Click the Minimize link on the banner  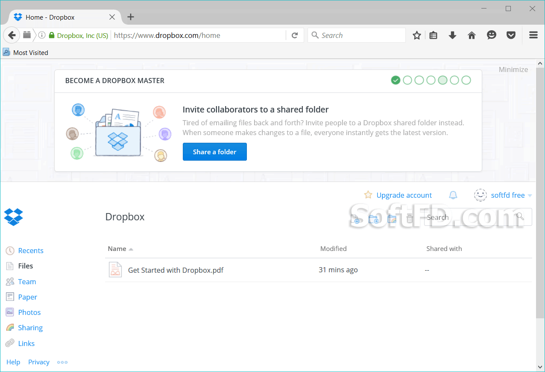(x=513, y=69)
